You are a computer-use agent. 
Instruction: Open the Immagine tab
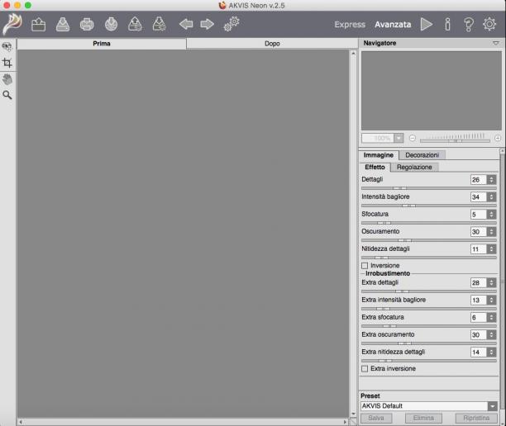click(x=379, y=155)
